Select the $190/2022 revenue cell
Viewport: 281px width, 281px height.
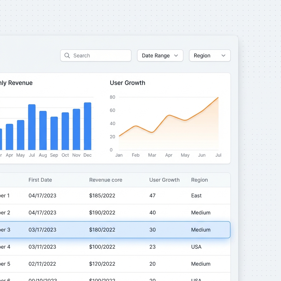[x=102, y=213]
